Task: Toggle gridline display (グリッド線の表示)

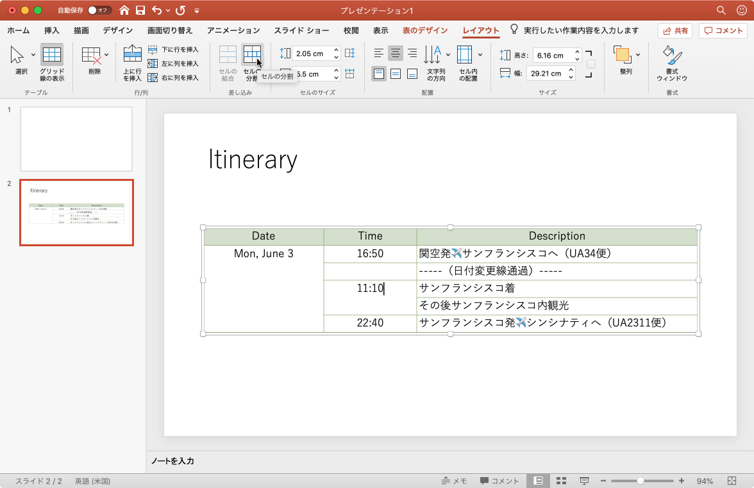Action: coord(52,55)
